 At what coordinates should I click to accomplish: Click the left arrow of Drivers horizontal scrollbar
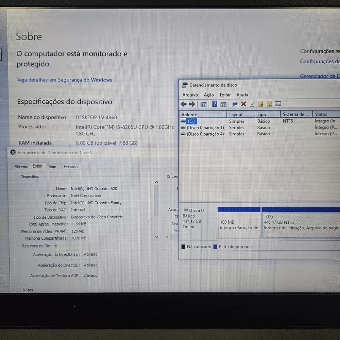tap(167, 237)
